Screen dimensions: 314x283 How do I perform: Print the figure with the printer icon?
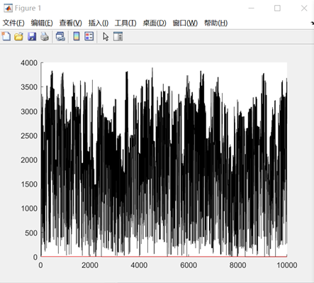click(45, 37)
